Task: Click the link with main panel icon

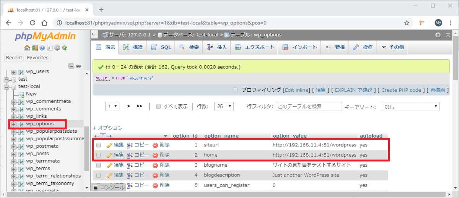Action: pos(78,66)
